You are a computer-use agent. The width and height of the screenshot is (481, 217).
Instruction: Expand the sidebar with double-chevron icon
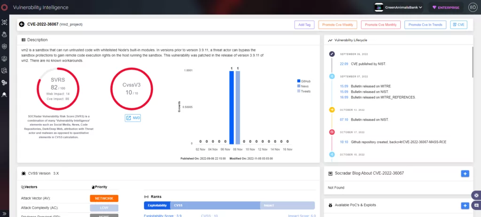pyautogui.click(x=4, y=213)
